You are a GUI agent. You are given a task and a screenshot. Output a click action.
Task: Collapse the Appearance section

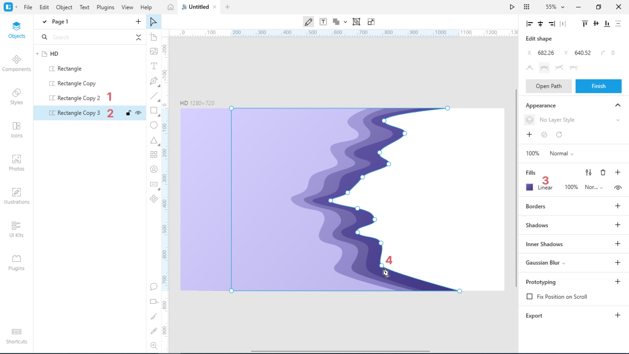tap(618, 105)
